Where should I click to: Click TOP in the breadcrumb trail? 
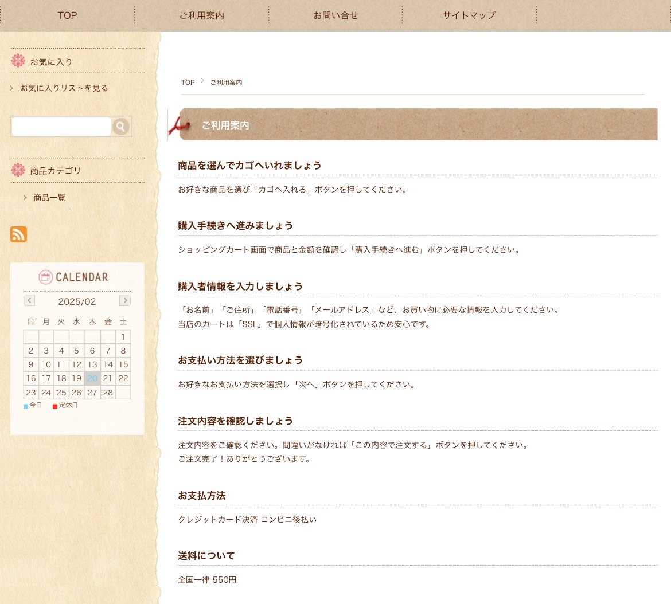tap(188, 83)
